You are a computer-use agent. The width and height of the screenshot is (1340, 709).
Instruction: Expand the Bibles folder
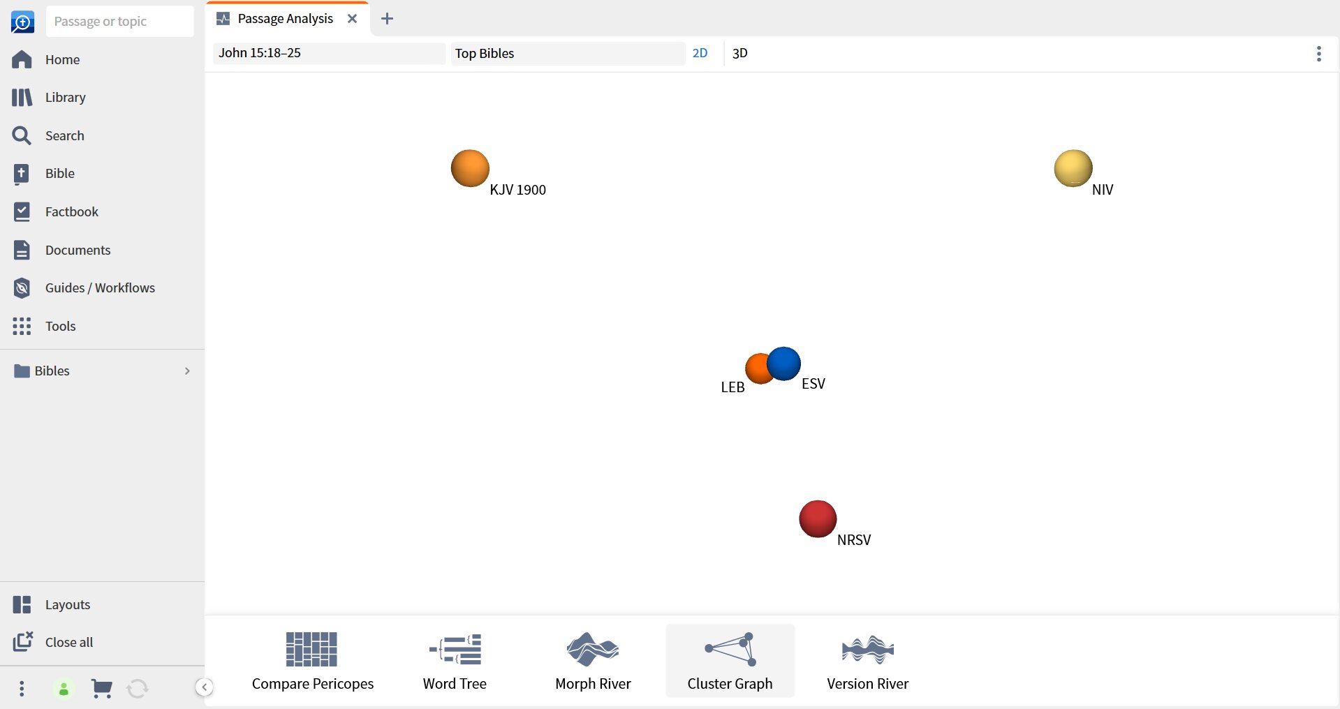[187, 371]
